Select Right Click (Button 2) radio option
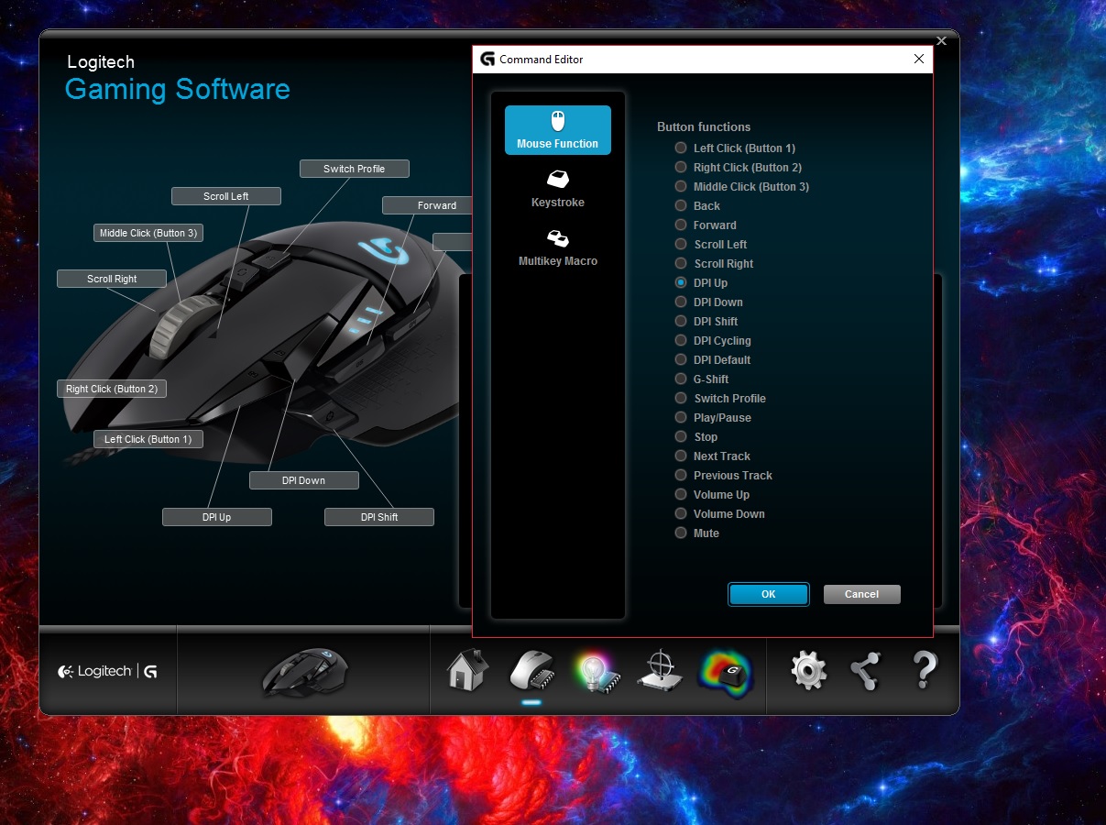Screen dimensions: 1106x825 (x=681, y=167)
